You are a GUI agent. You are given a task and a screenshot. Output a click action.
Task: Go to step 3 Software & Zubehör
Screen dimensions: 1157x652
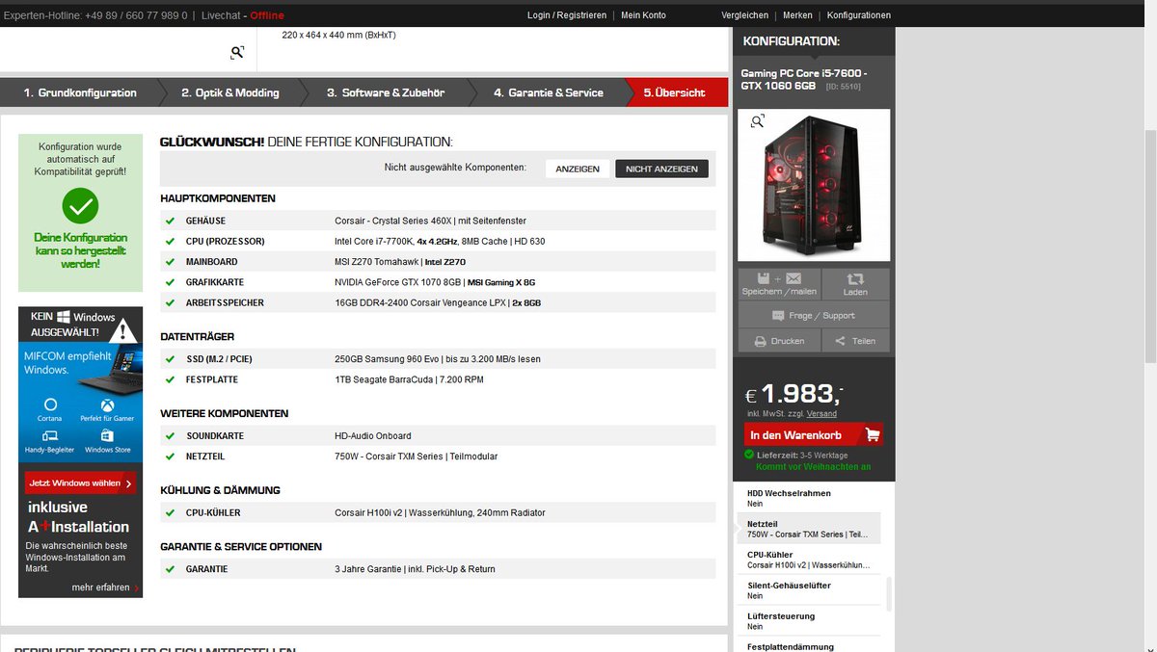[x=386, y=92]
